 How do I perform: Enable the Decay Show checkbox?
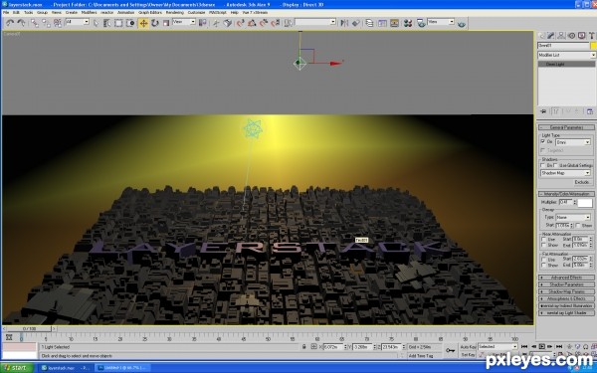(x=578, y=226)
